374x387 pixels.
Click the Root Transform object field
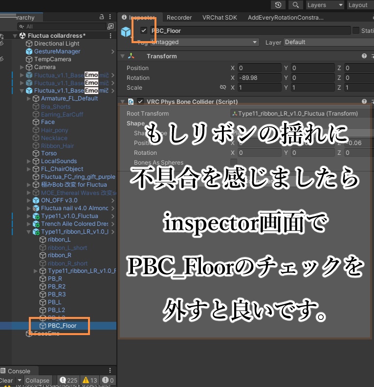pos(302,114)
